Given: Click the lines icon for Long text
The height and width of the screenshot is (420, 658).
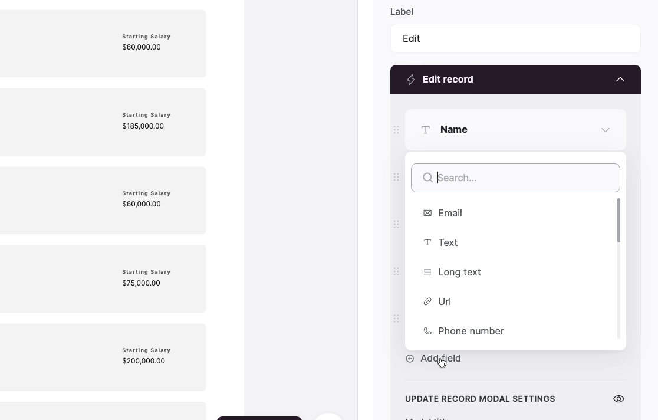Looking at the screenshot, I should pyautogui.click(x=427, y=272).
